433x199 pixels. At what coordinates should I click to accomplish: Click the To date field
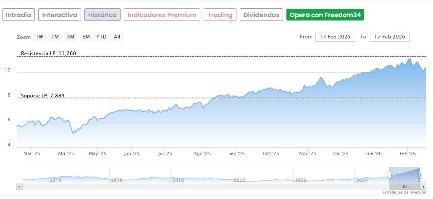(x=390, y=37)
